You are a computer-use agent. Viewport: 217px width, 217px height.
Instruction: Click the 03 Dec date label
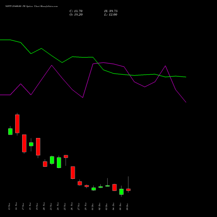click(x=107, y=207)
